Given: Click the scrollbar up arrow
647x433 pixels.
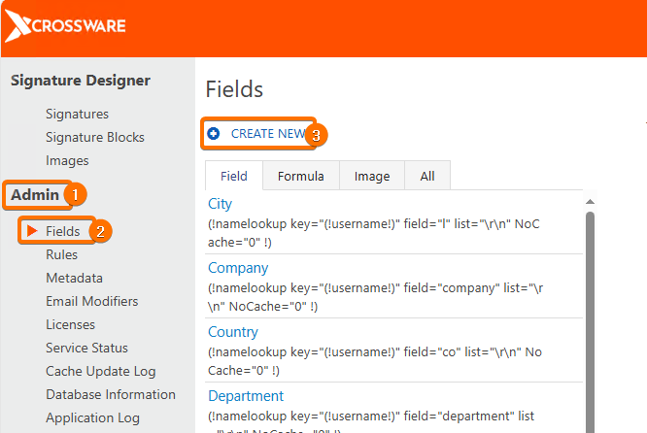Looking at the screenshot, I should (x=589, y=202).
